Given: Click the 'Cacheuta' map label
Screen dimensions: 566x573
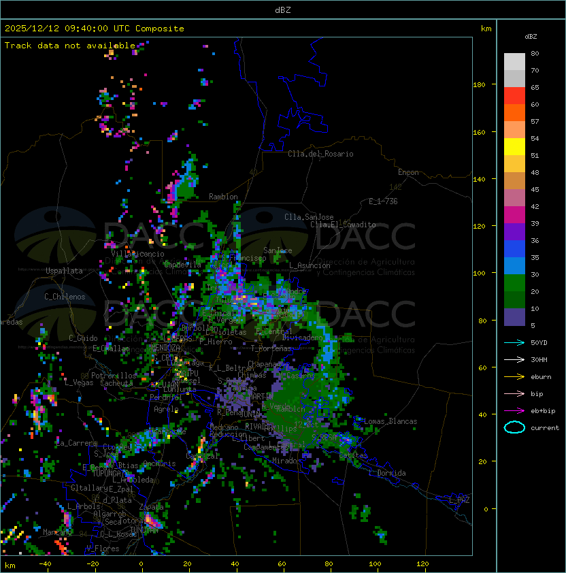Looking at the screenshot, I should coord(116,383).
